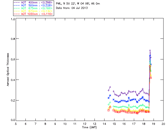Click the x-axis tick label 6
168x134 pixels.
coord(26,124)
